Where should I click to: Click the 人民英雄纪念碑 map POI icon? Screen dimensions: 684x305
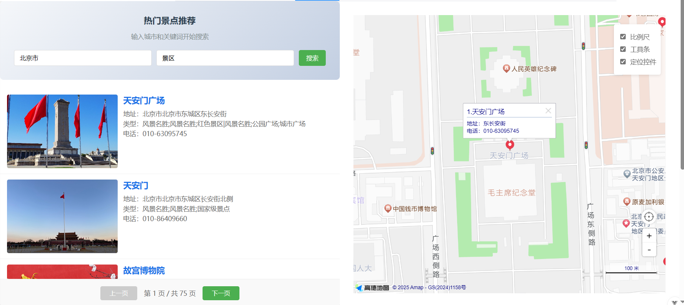(507, 68)
